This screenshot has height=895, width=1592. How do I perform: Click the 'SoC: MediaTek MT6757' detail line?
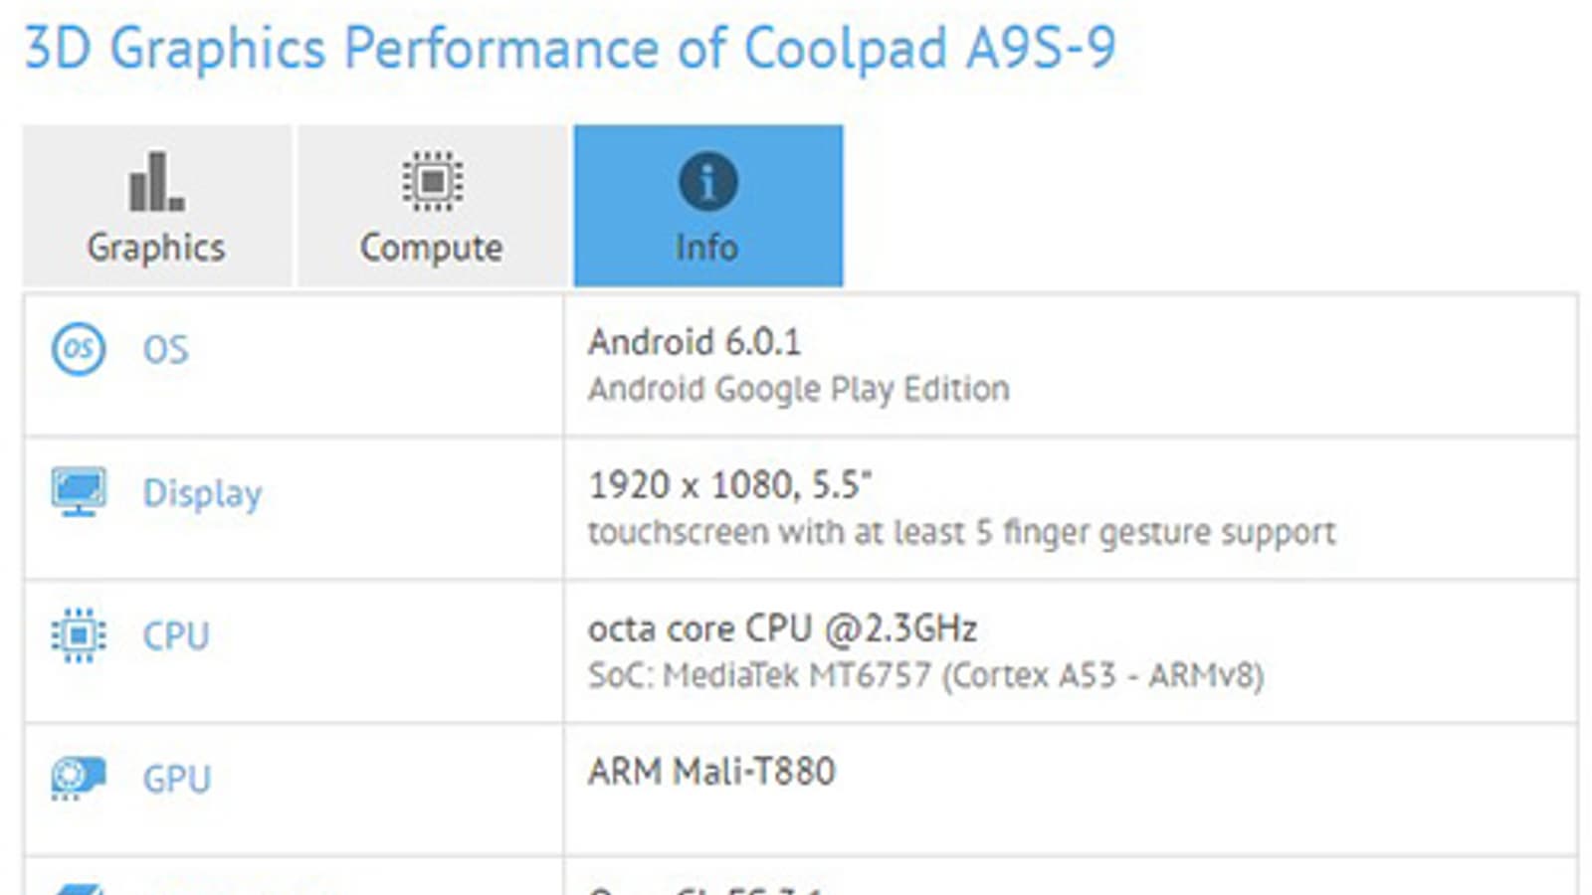point(925,676)
